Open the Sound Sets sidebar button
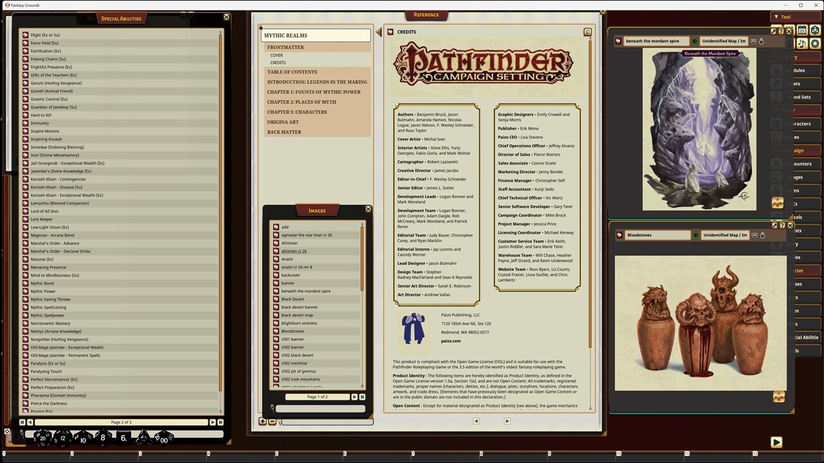The width and height of the screenshot is (824, 463). pos(799,97)
